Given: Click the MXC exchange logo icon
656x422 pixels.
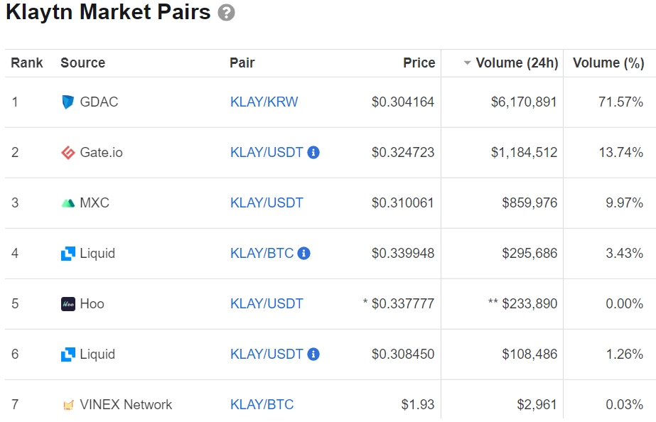Looking at the screenshot, I should click(68, 203).
